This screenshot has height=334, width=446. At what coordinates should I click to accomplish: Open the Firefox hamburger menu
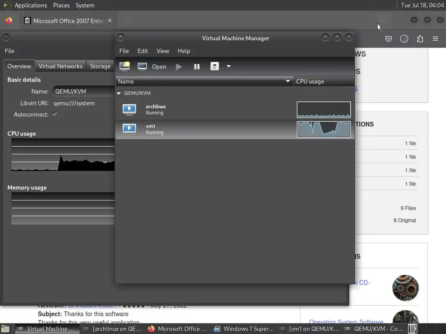436,39
